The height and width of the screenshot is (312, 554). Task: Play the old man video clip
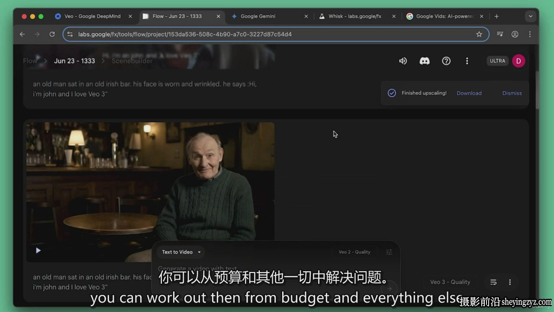pyautogui.click(x=38, y=250)
